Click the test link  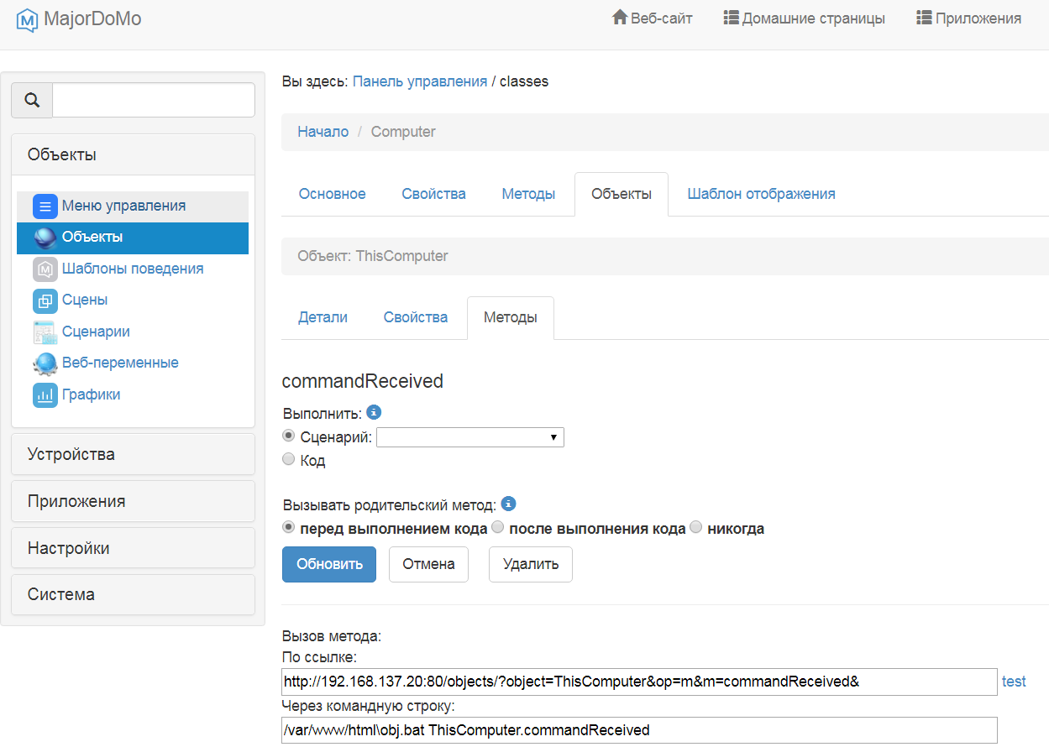pyautogui.click(x=1014, y=682)
